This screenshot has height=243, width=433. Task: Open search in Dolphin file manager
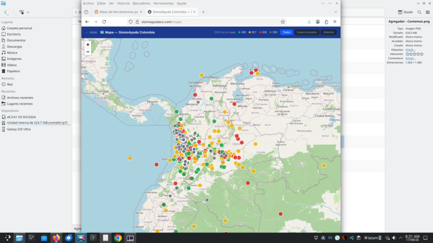pos(419,12)
